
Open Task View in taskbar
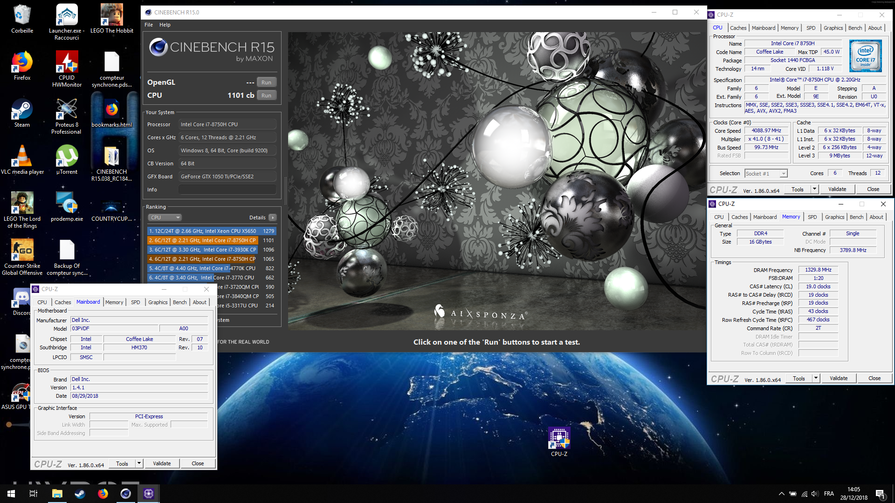34,494
